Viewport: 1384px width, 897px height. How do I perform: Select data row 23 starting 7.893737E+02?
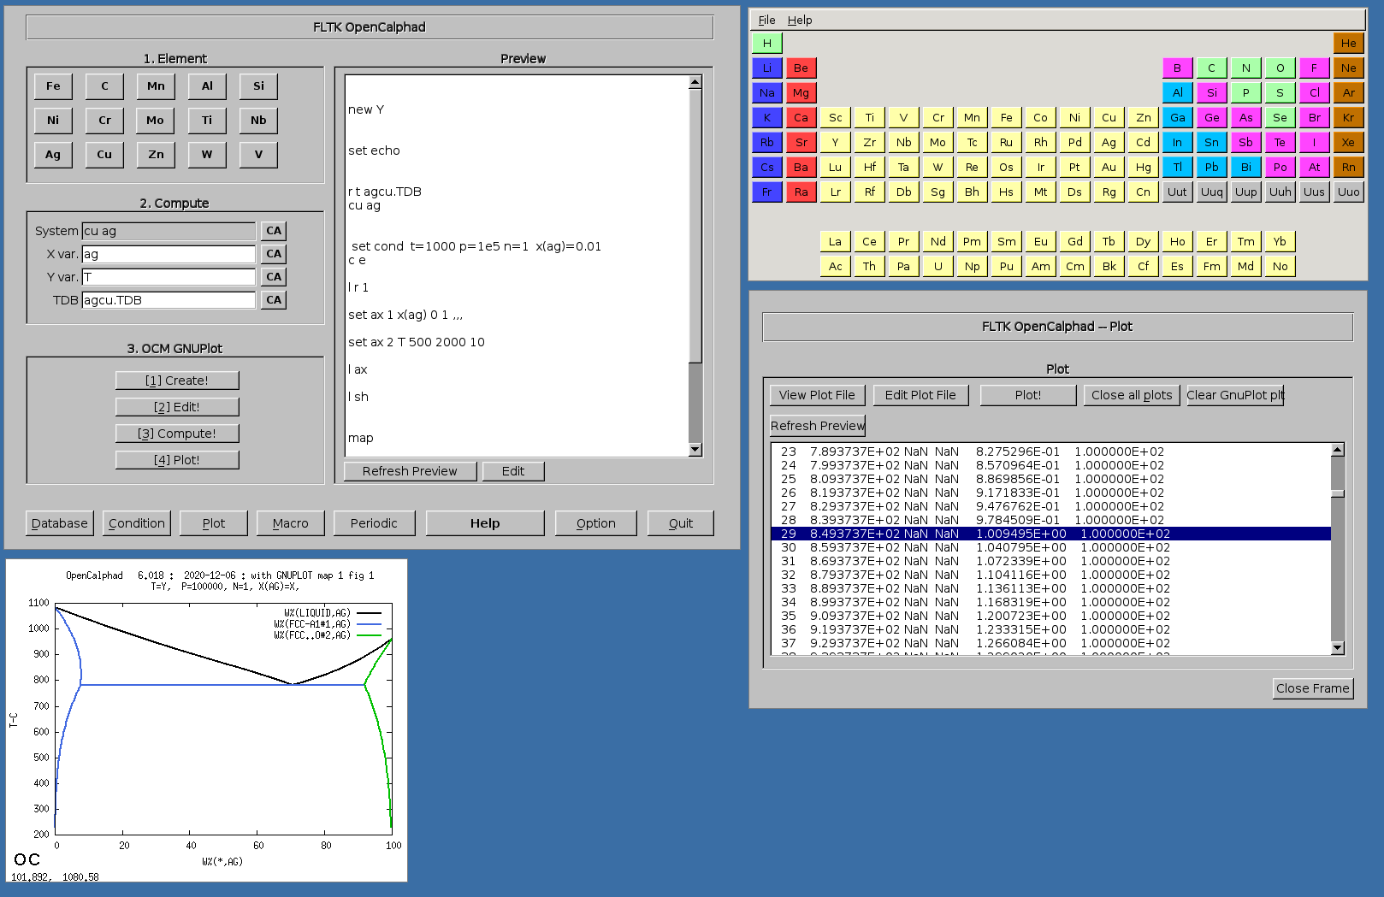click(x=1051, y=451)
